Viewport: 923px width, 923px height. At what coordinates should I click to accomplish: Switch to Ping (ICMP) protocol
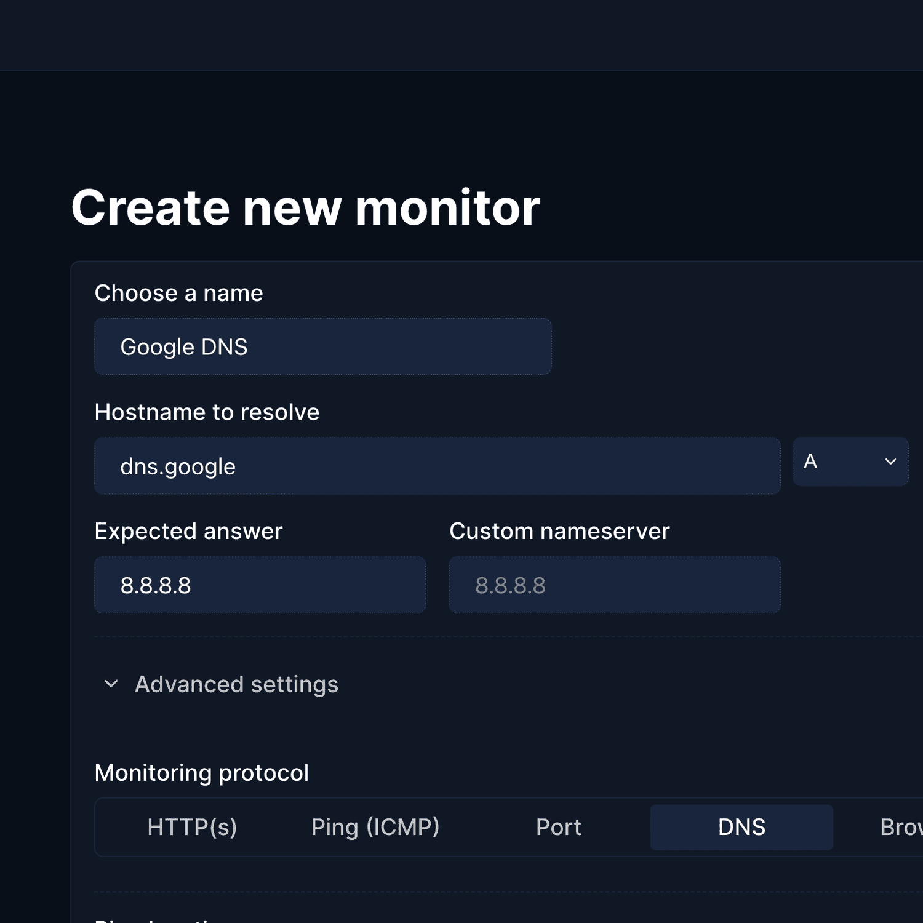(375, 827)
